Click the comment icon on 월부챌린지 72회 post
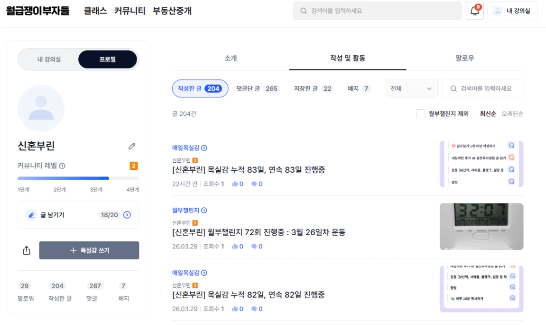Screen dimensions: 546x325 point(254,246)
